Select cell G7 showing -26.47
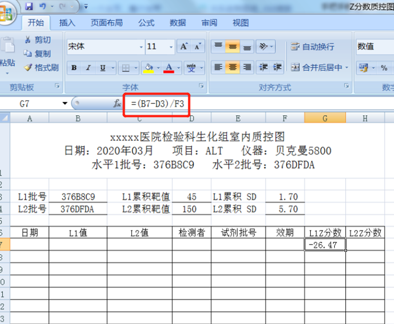The width and height of the screenshot is (394, 324). pos(325,245)
